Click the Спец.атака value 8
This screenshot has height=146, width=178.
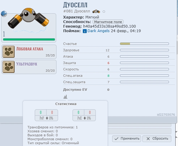point(108,76)
